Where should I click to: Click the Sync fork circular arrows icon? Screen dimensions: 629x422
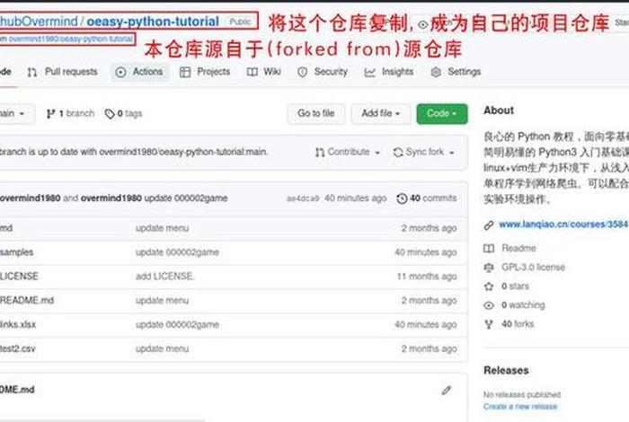[398, 153]
